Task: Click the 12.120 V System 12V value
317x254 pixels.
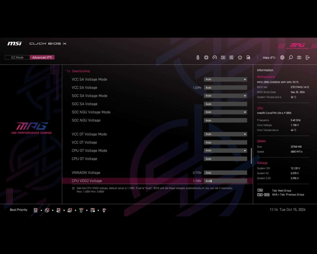Action: [x=295, y=168]
